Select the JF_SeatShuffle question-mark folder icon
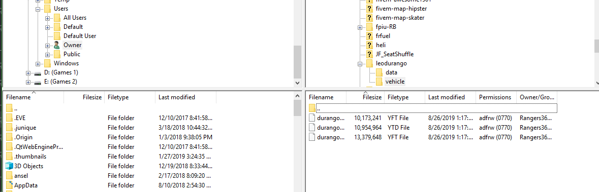This screenshot has width=599, height=192. point(369,54)
